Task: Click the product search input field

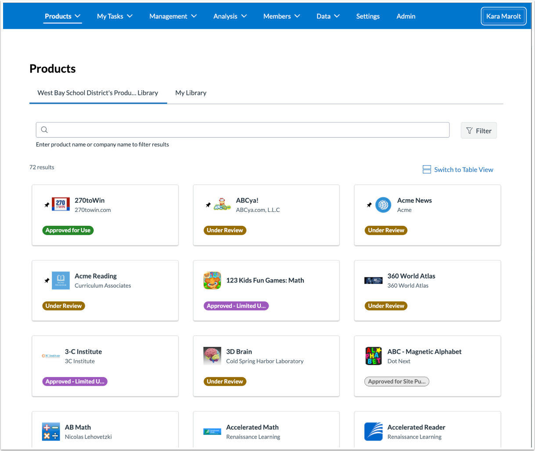Action: [x=243, y=130]
